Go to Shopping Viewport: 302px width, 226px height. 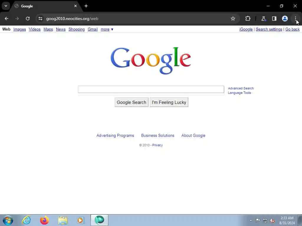(76, 29)
